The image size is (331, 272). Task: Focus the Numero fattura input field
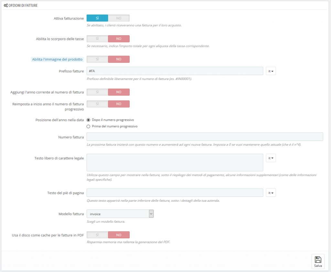coord(205,137)
